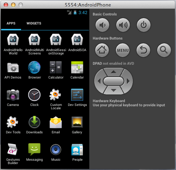Open the AndroidHelloWorld app
The image size is (176, 170).
tap(13, 44)
